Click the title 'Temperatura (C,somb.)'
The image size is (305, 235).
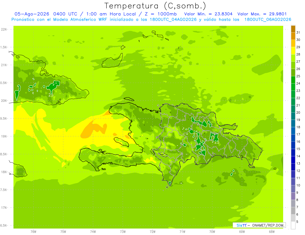[155, 6]
